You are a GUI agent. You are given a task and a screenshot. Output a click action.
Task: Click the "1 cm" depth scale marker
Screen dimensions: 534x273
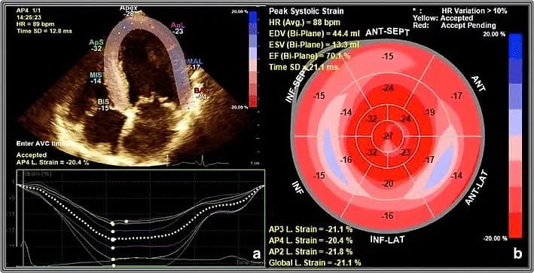click(255, 163)
